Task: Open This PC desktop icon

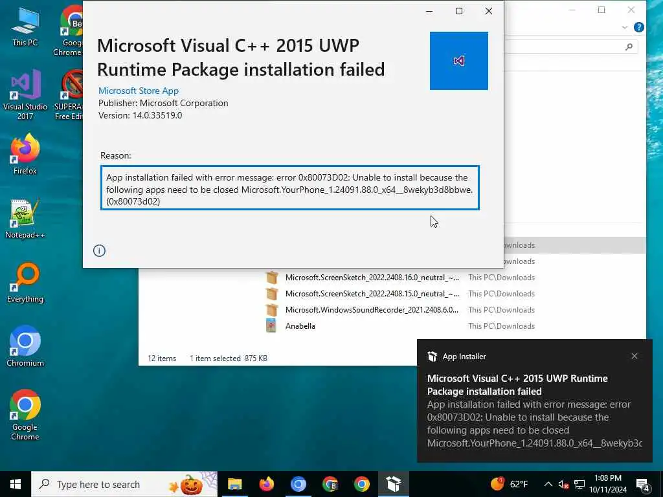Action: click(25, 27)
